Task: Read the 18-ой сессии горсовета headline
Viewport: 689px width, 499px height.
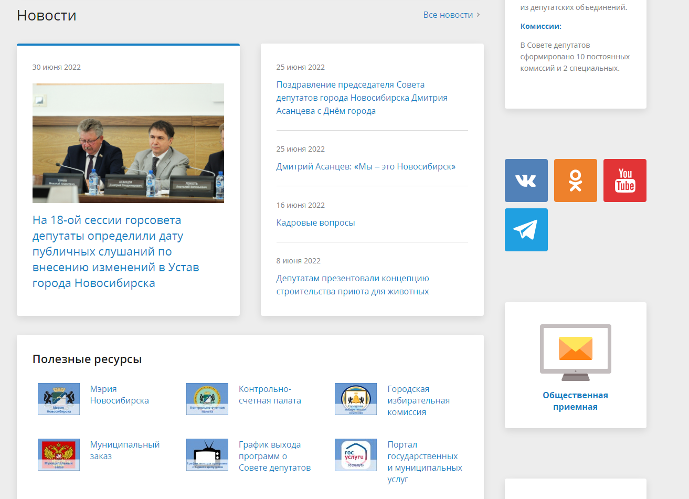Action: [115, 251]
